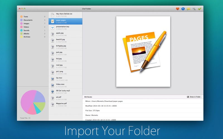Click the Pages document preview thumbnail
223x139 pixels.
(x=143, y=51)
